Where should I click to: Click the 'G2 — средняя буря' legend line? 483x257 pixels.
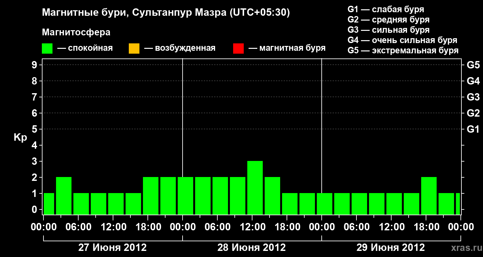[389, 20]
